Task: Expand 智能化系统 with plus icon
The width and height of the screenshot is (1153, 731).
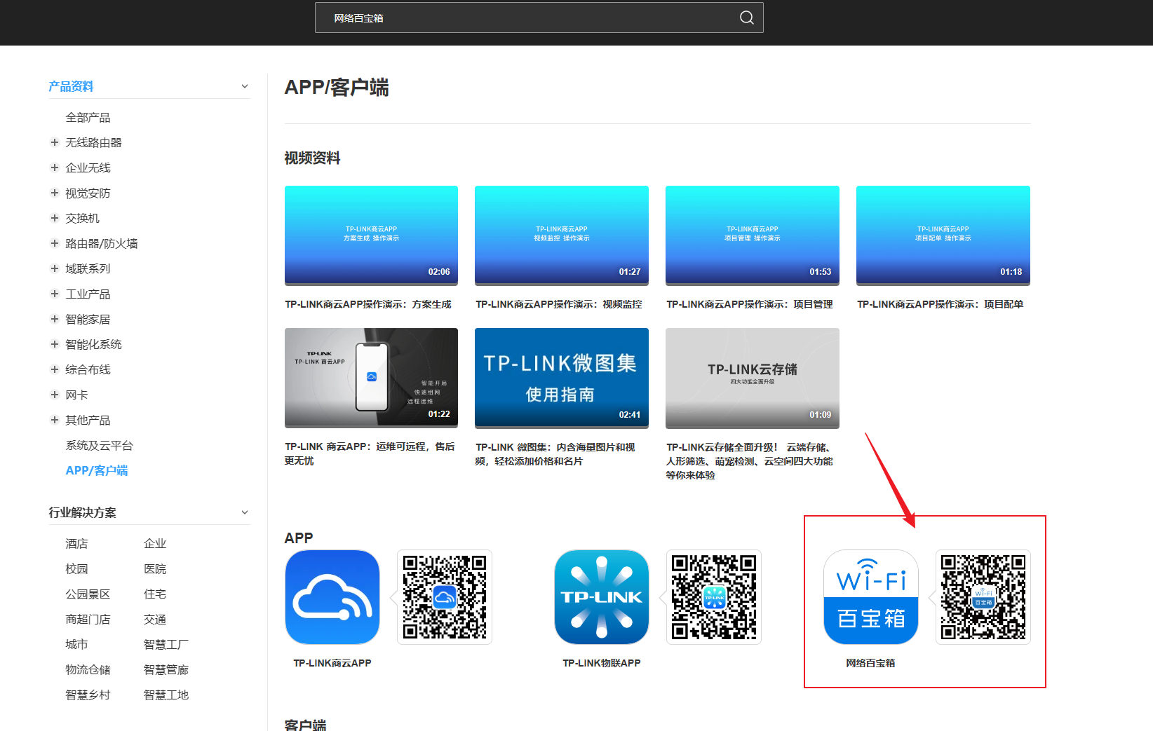Action: [x=55, y=344]
